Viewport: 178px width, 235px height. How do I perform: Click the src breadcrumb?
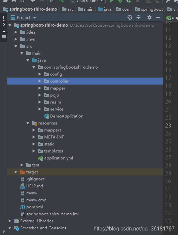pyautogui.click(x=68, y=9)
